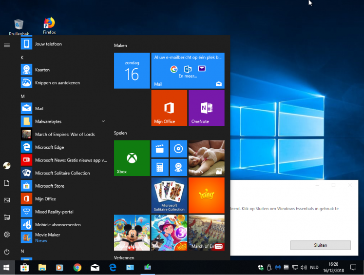Expand the Start hamburger menu
364x275 pixels.
point(7,45)
